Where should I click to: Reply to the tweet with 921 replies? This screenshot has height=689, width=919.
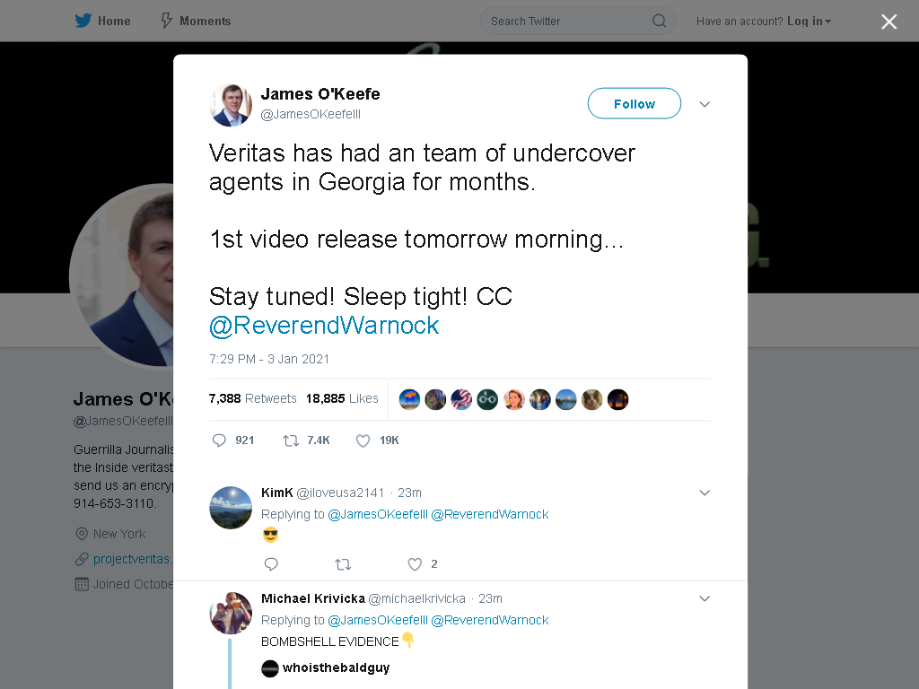(219, 440)
